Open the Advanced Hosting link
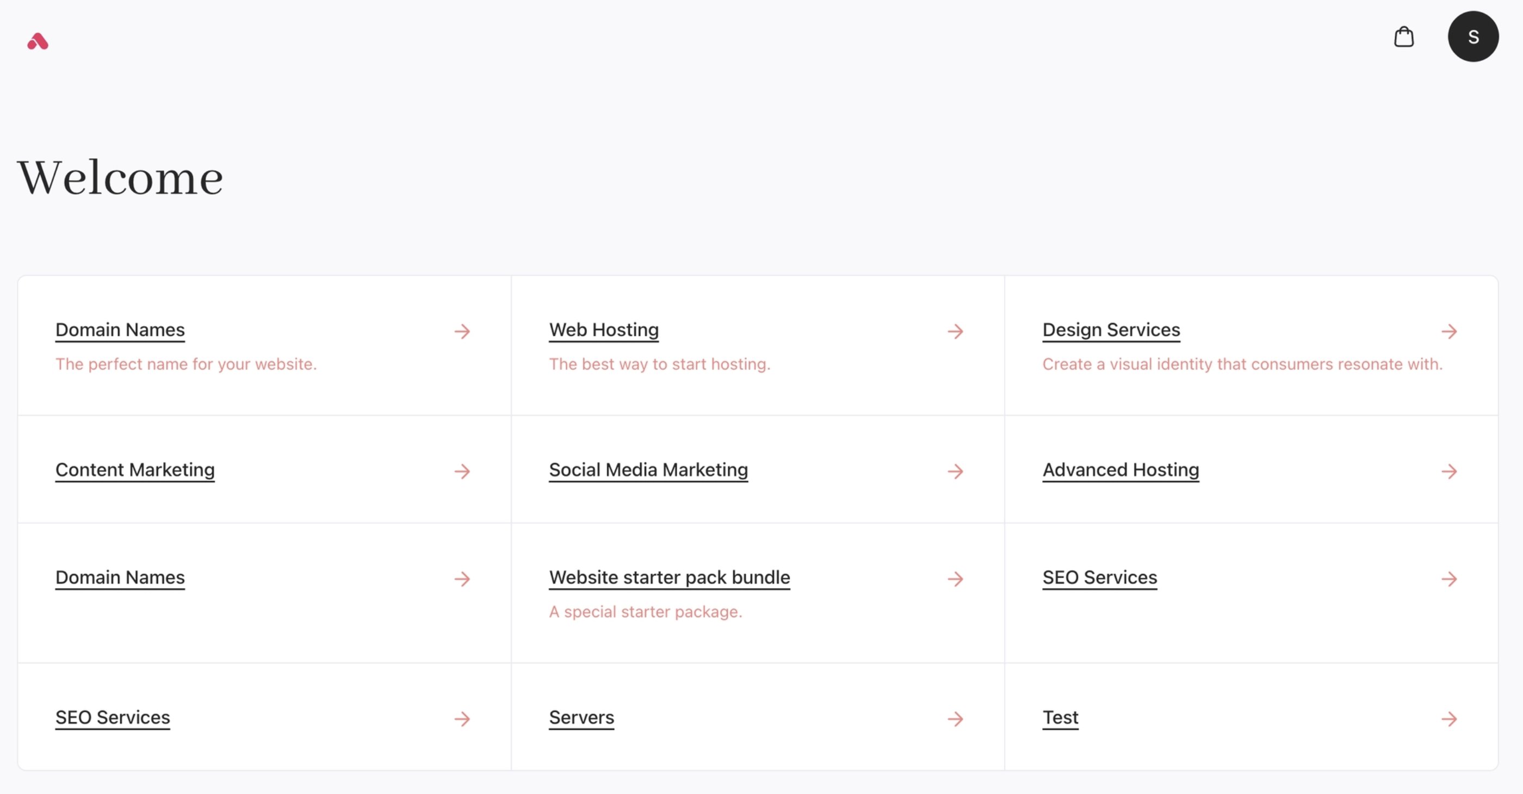The height and width of the screenshot is (794, 1523). [x=1120, y=470]
